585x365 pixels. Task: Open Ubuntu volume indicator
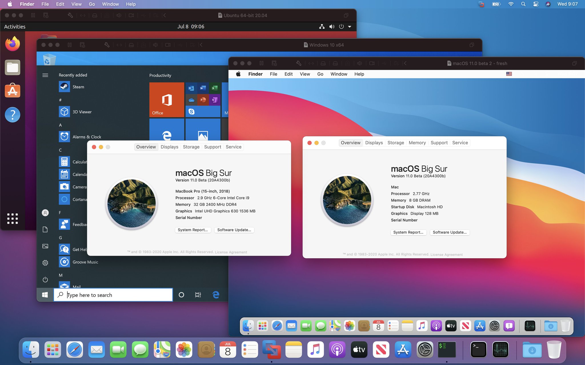pos(332,27)
